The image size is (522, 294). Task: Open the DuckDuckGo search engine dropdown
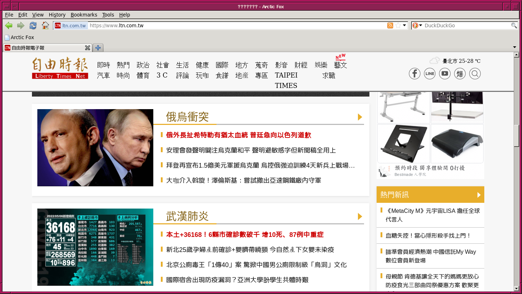pyautogui.click(x=417, y=25)
